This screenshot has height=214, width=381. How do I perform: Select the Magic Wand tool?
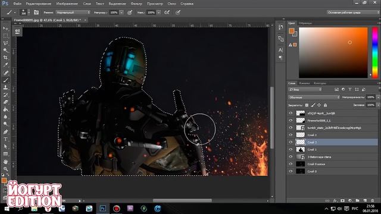(5, 51)
